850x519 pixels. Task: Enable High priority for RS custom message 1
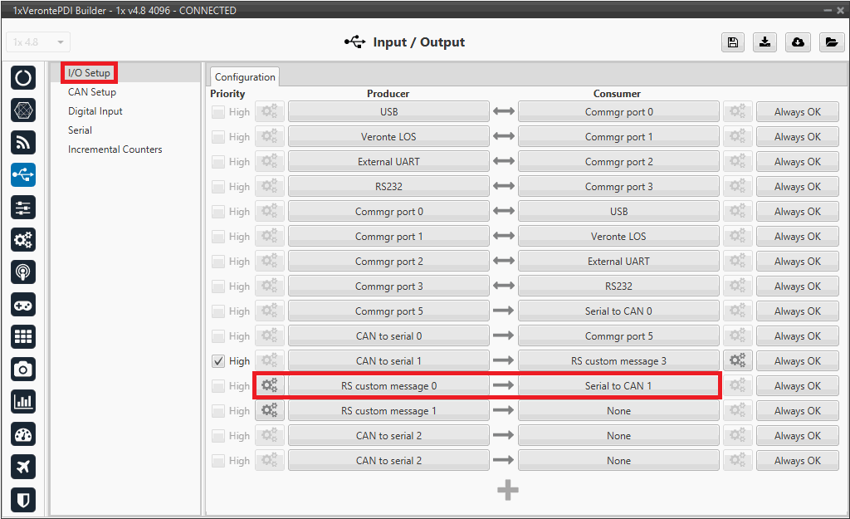(218, 411)
